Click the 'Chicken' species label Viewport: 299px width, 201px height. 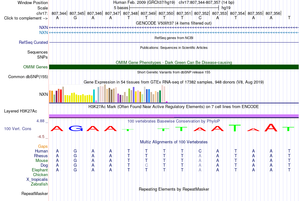coord(40,175)
